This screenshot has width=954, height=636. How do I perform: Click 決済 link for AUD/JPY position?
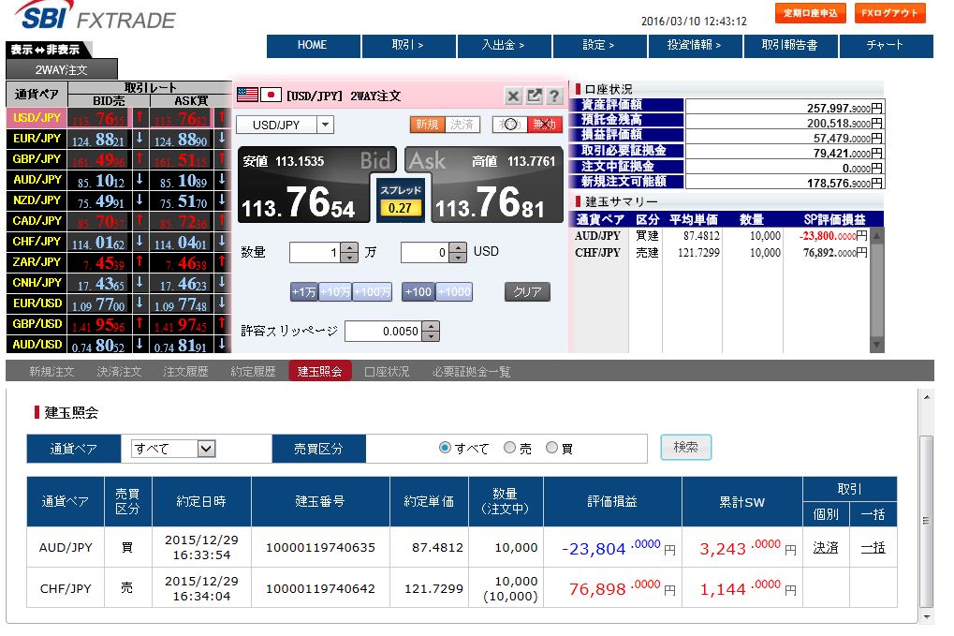826,548
